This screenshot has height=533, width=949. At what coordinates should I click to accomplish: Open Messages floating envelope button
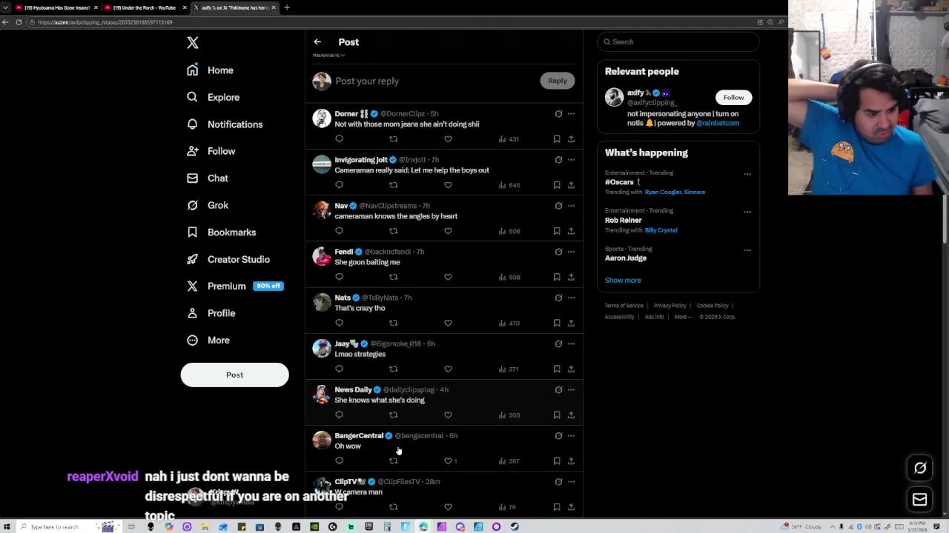pos(920,500)
